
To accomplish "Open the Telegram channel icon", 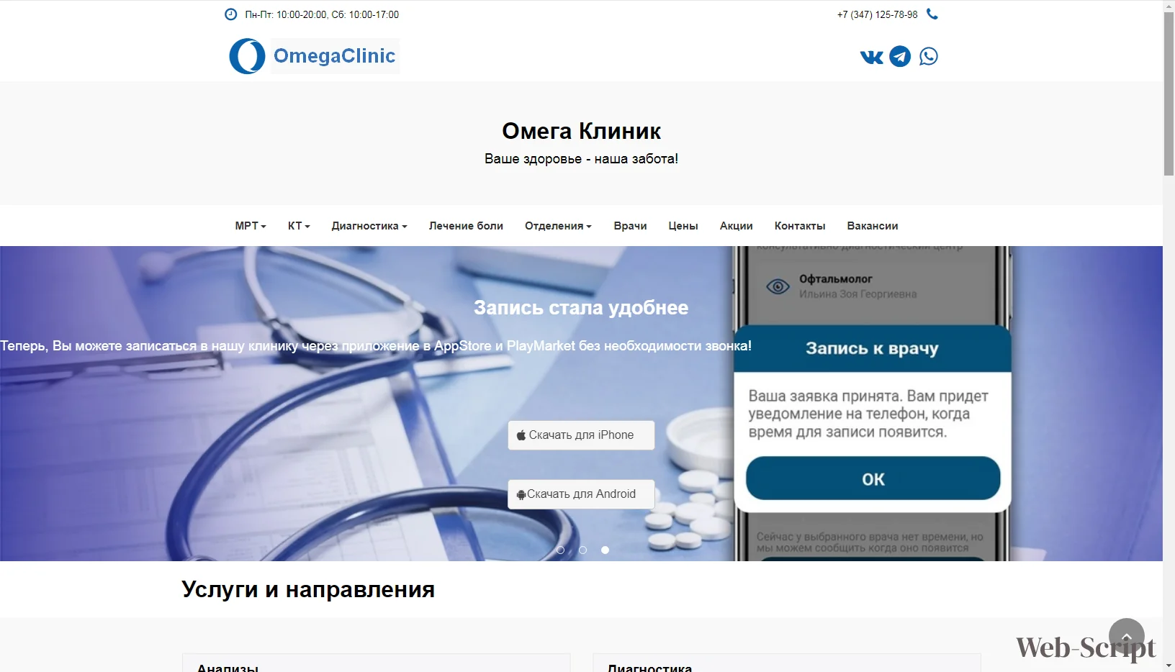I will pyautogui.click(x=900, y=56).
